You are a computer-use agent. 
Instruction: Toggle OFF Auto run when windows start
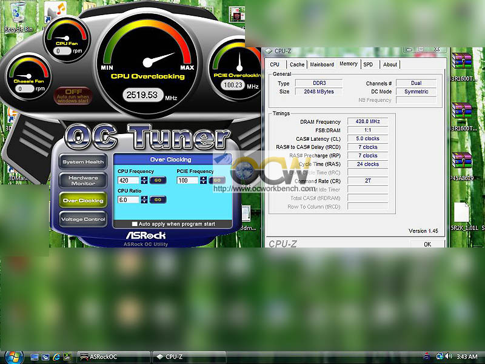pyautogui.click(x=73, y=96)
